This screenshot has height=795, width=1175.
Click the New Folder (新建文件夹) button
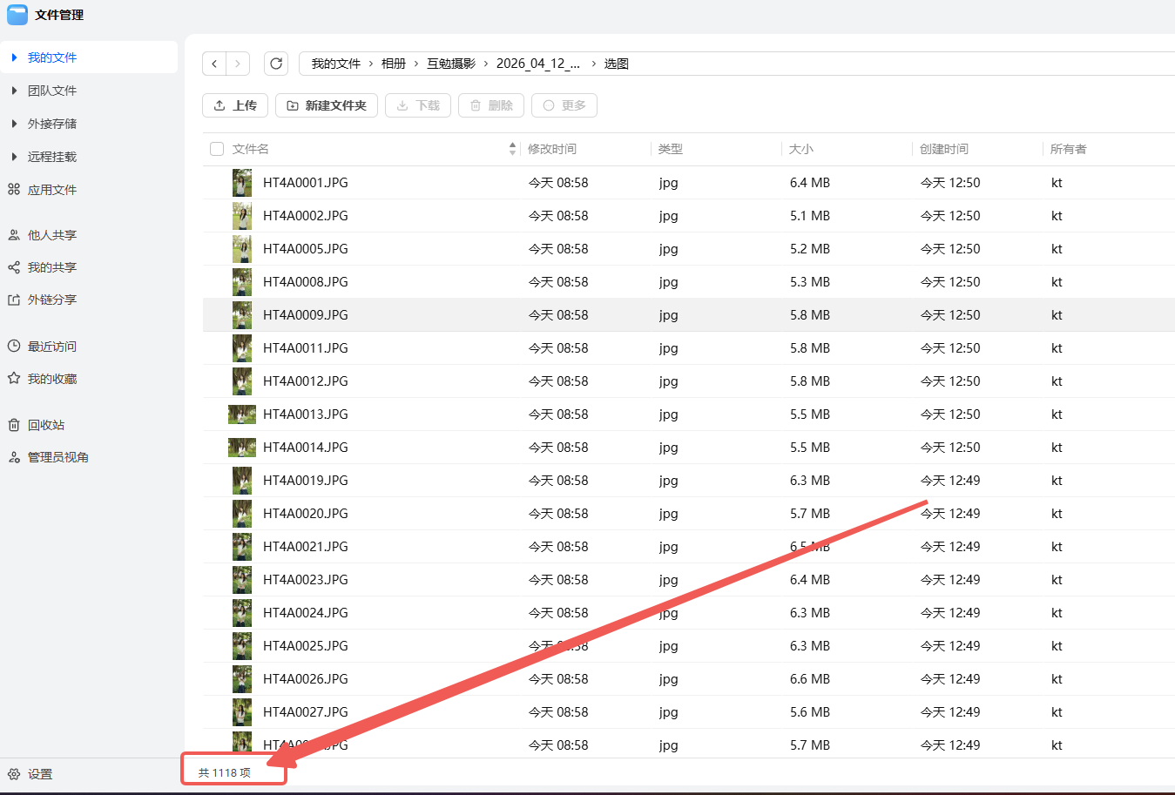point(327,105)
